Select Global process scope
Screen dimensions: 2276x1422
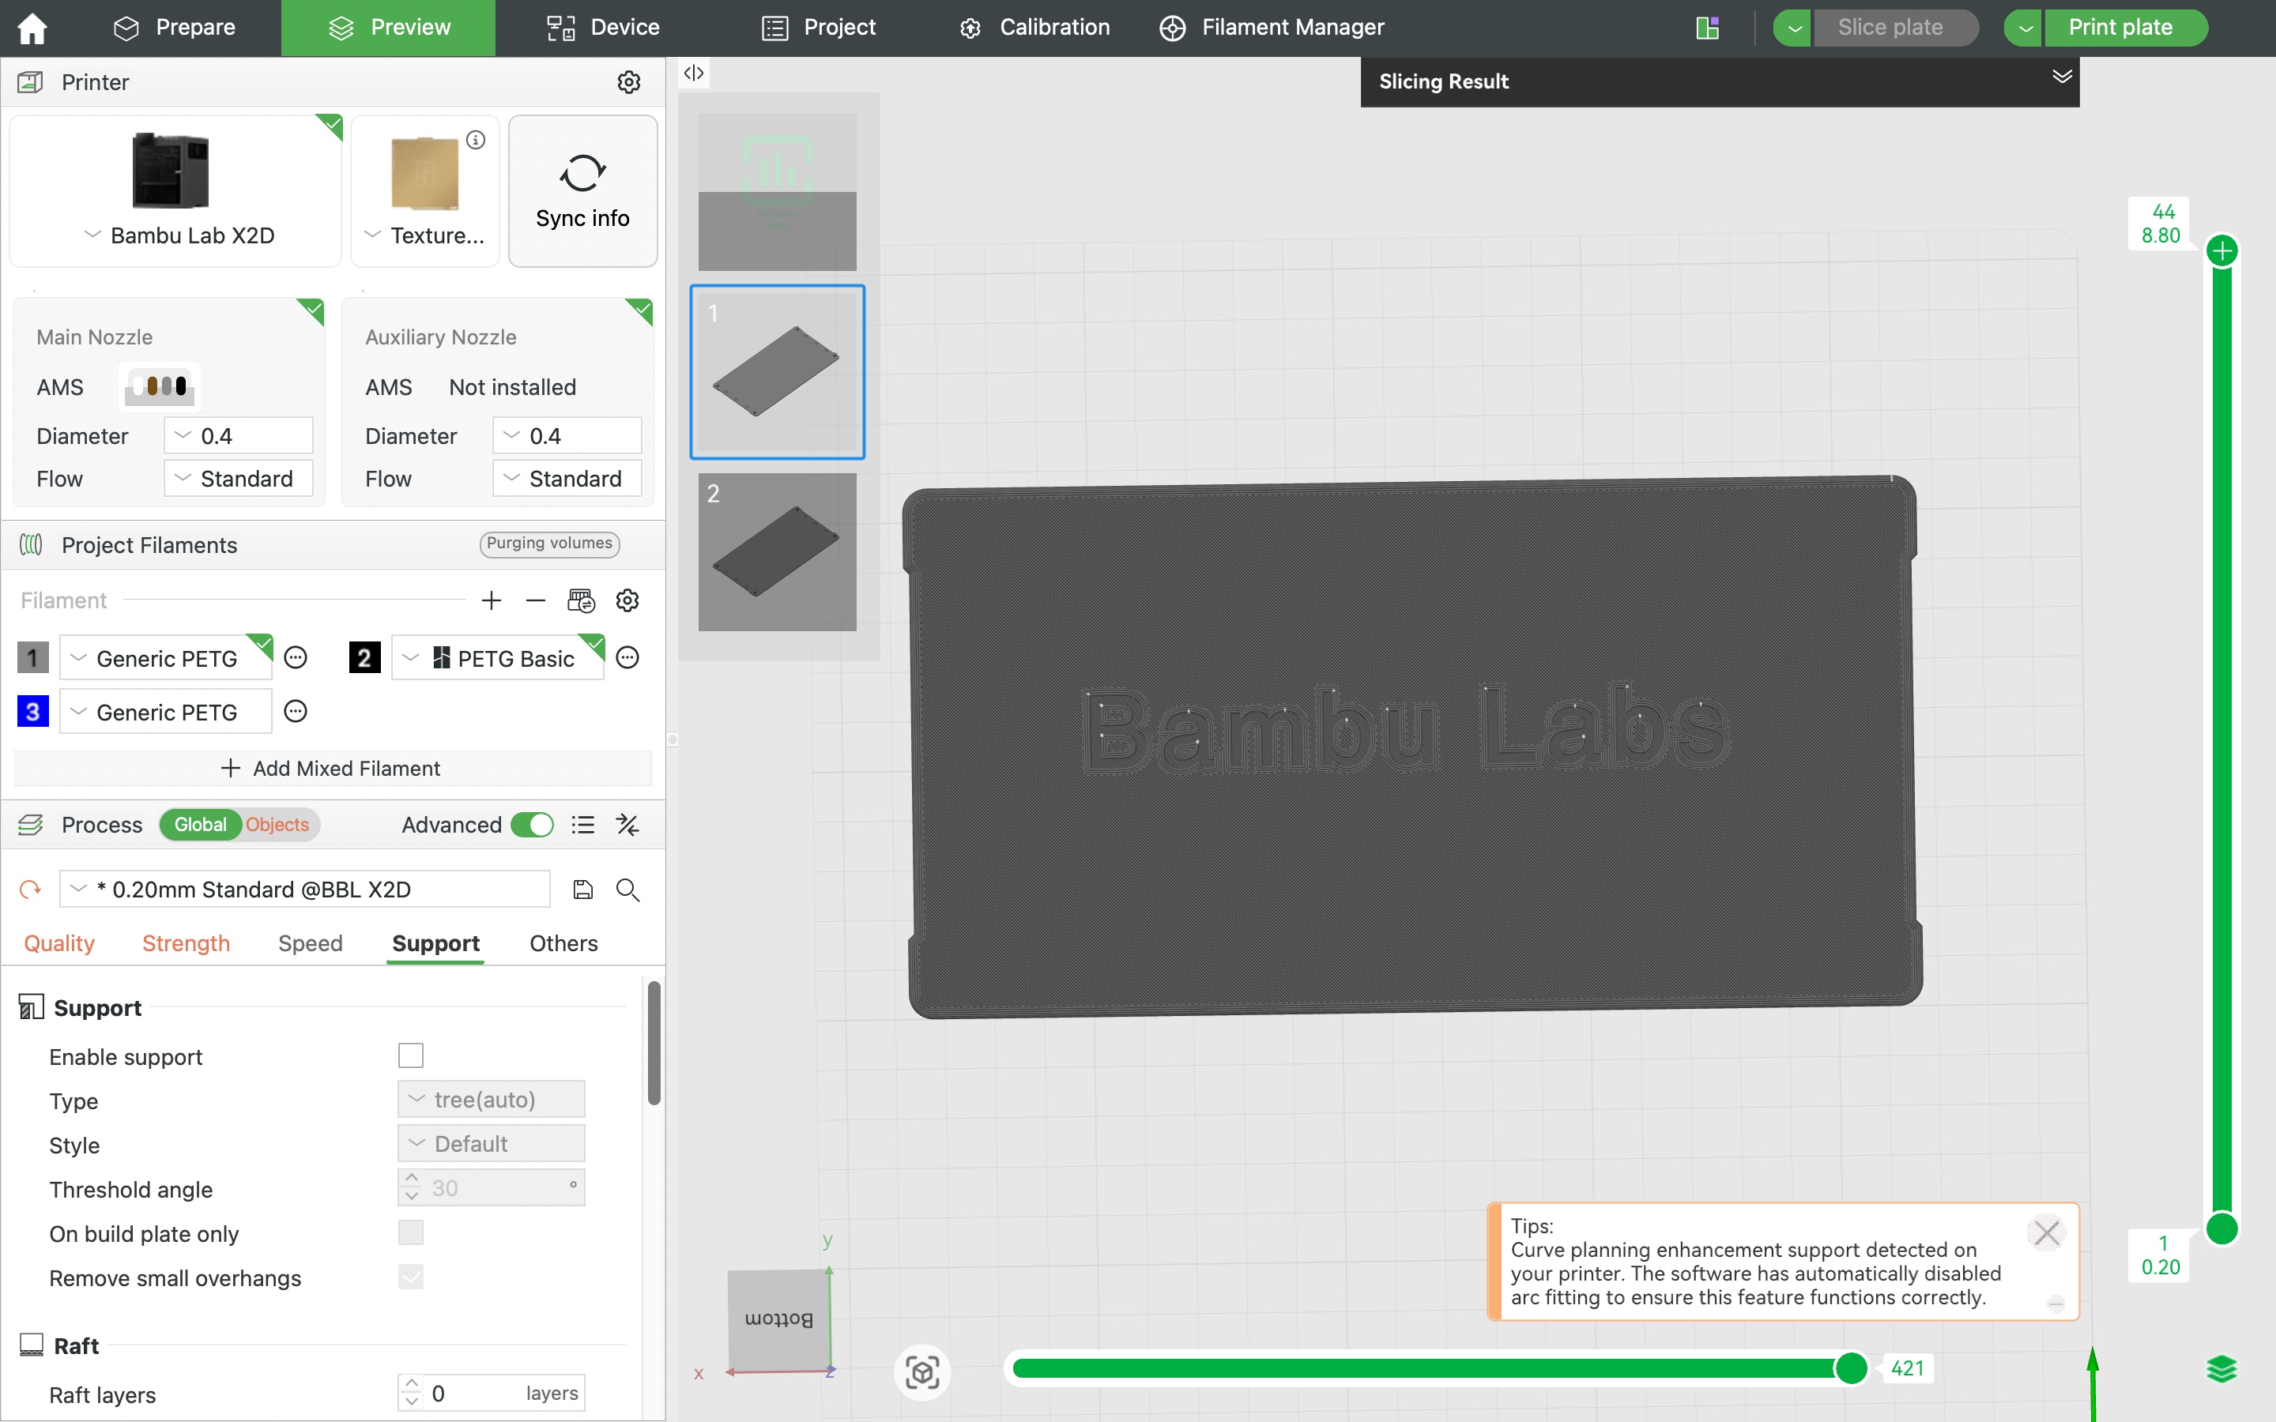point(200,825)
